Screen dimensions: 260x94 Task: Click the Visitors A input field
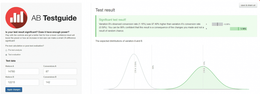click(22, 71)
